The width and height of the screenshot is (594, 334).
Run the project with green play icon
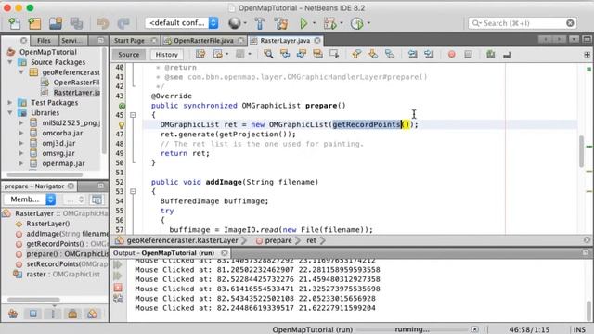pos(303,23)
